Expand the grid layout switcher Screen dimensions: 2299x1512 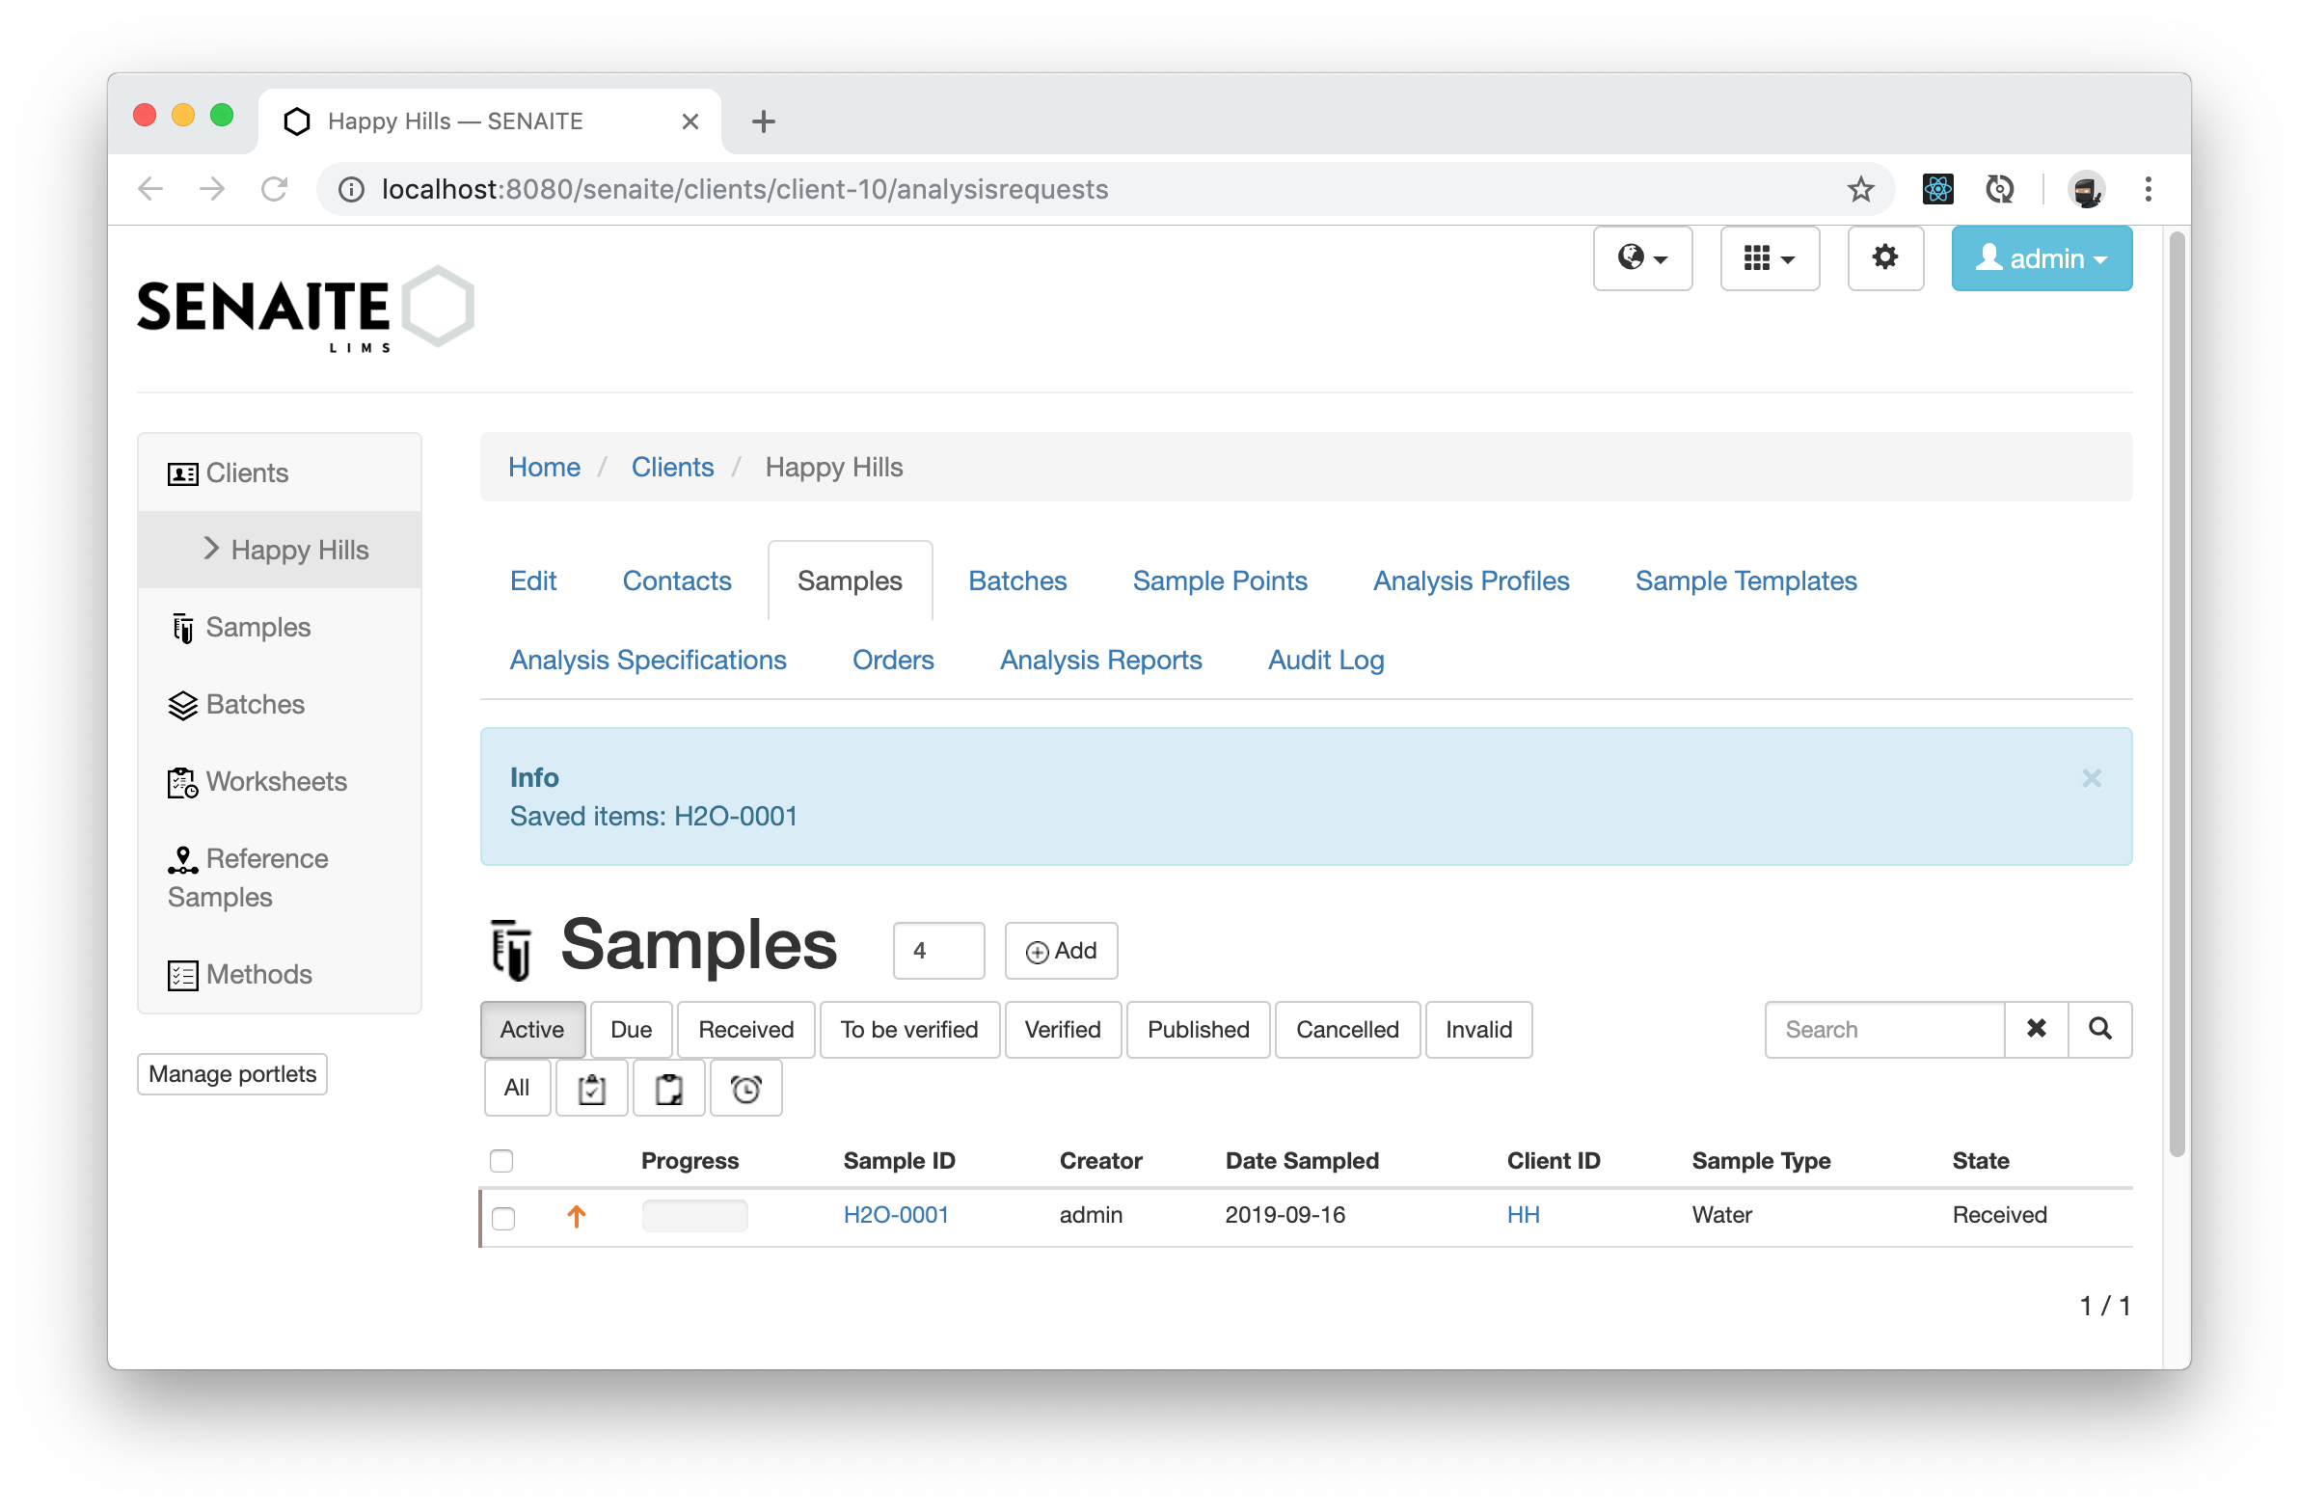tap(1766, 258)
